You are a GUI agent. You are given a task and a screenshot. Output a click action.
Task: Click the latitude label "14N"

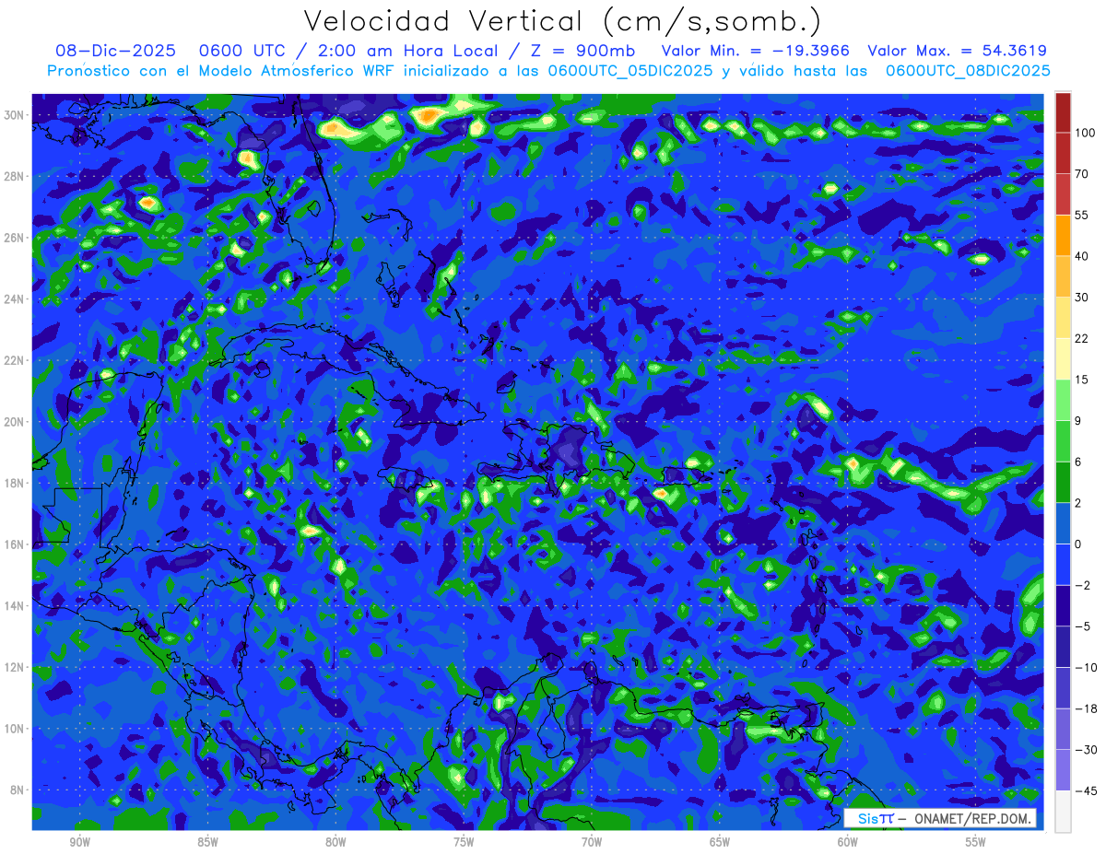coord(13,606)
